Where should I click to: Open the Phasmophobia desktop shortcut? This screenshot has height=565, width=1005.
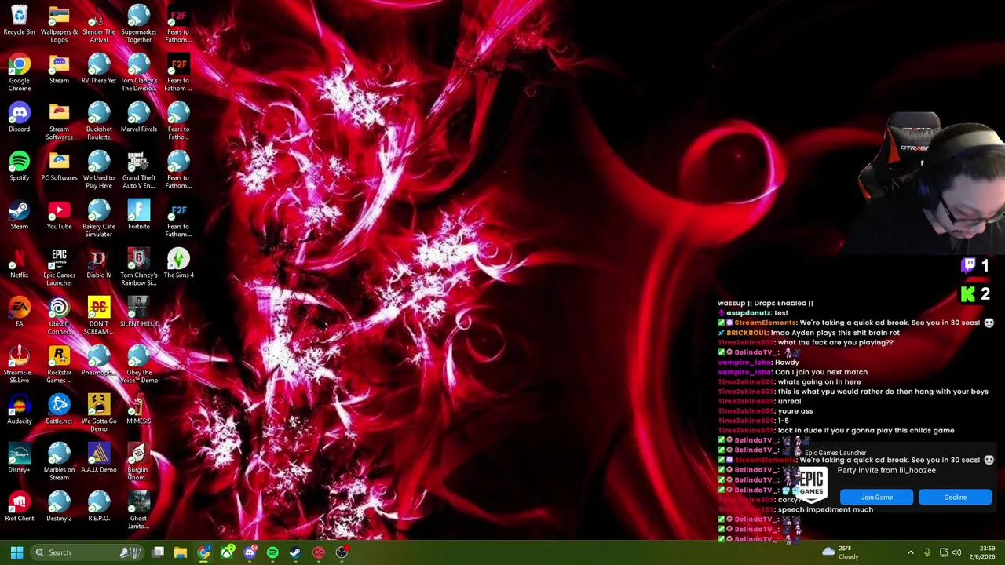click(99, 361)
